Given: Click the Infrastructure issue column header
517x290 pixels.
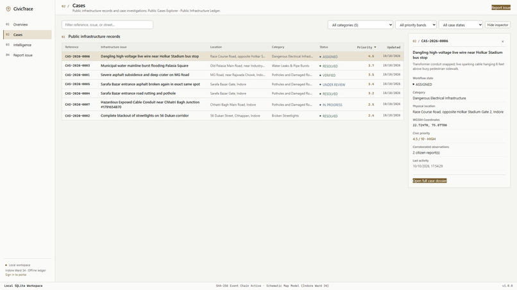Looking at the screenshot, I should click(114, 47).
